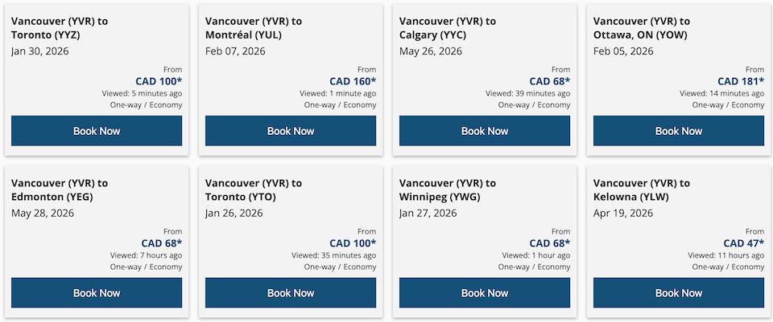Click the Vancouver to Kelowna (YLW) heading
The image size is (773, 322).
point(642,190)
